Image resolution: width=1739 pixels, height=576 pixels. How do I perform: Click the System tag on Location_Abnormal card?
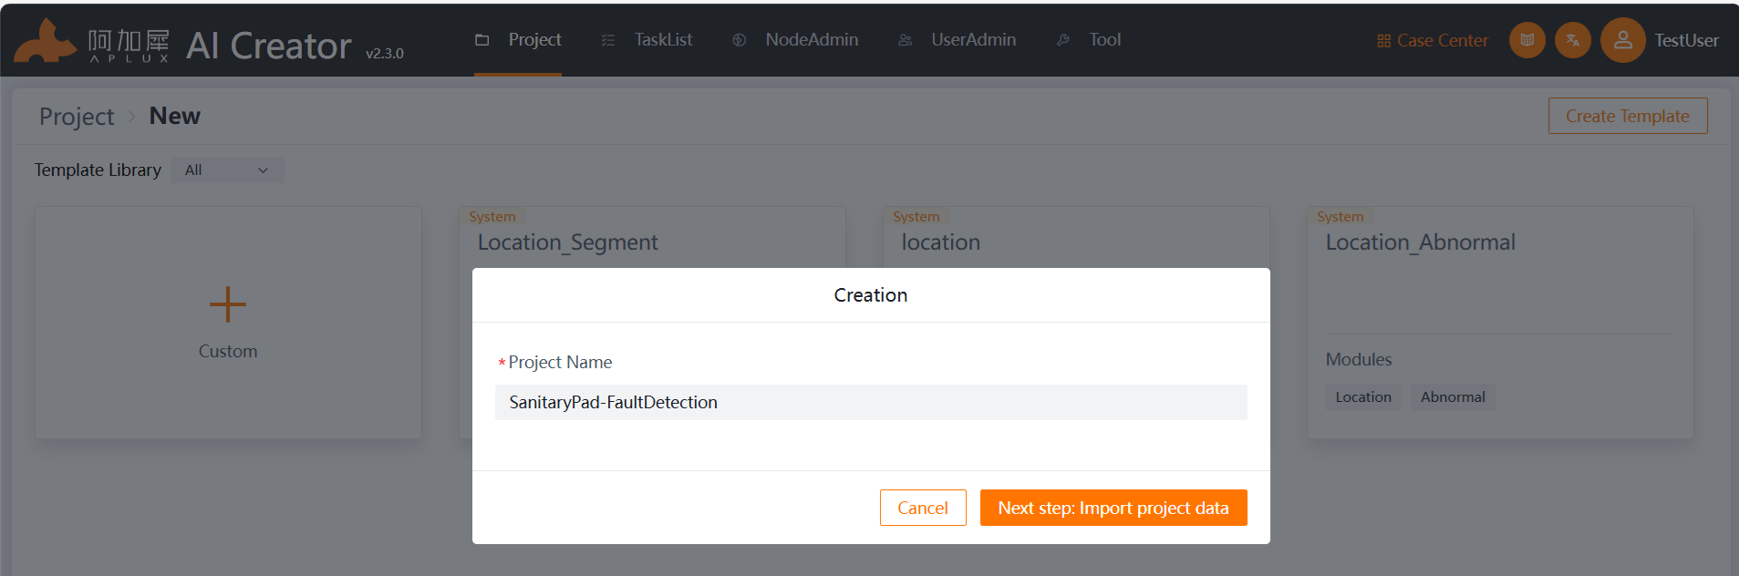(1340, 217)
